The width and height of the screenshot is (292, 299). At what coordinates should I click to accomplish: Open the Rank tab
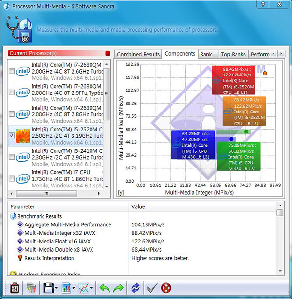208,55
